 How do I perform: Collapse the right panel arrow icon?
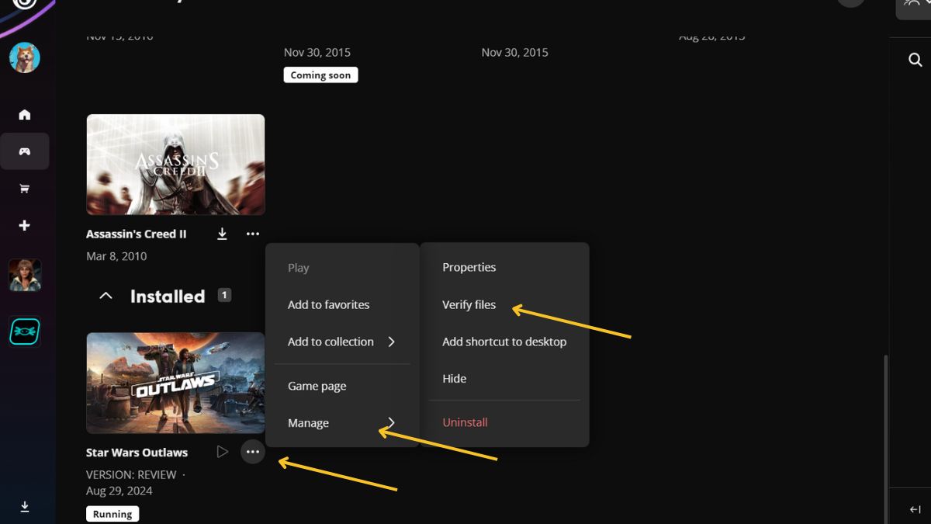[x=915, y=509]
